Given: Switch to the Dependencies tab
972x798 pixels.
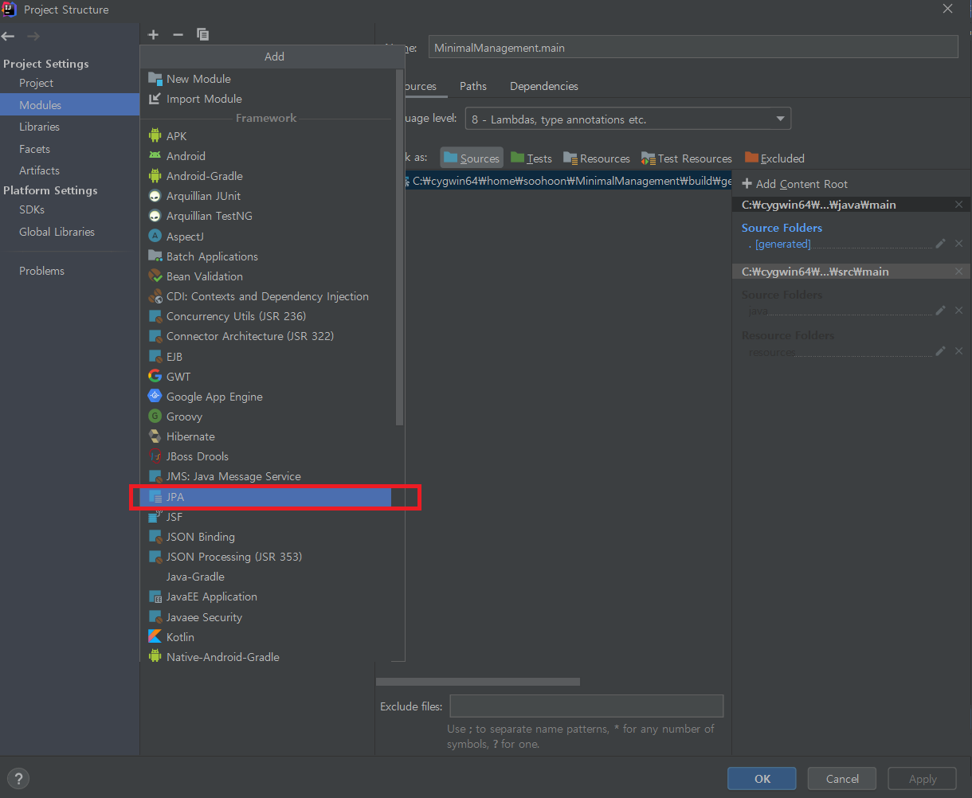Looking at the screenshot, I should pos(544,86).
